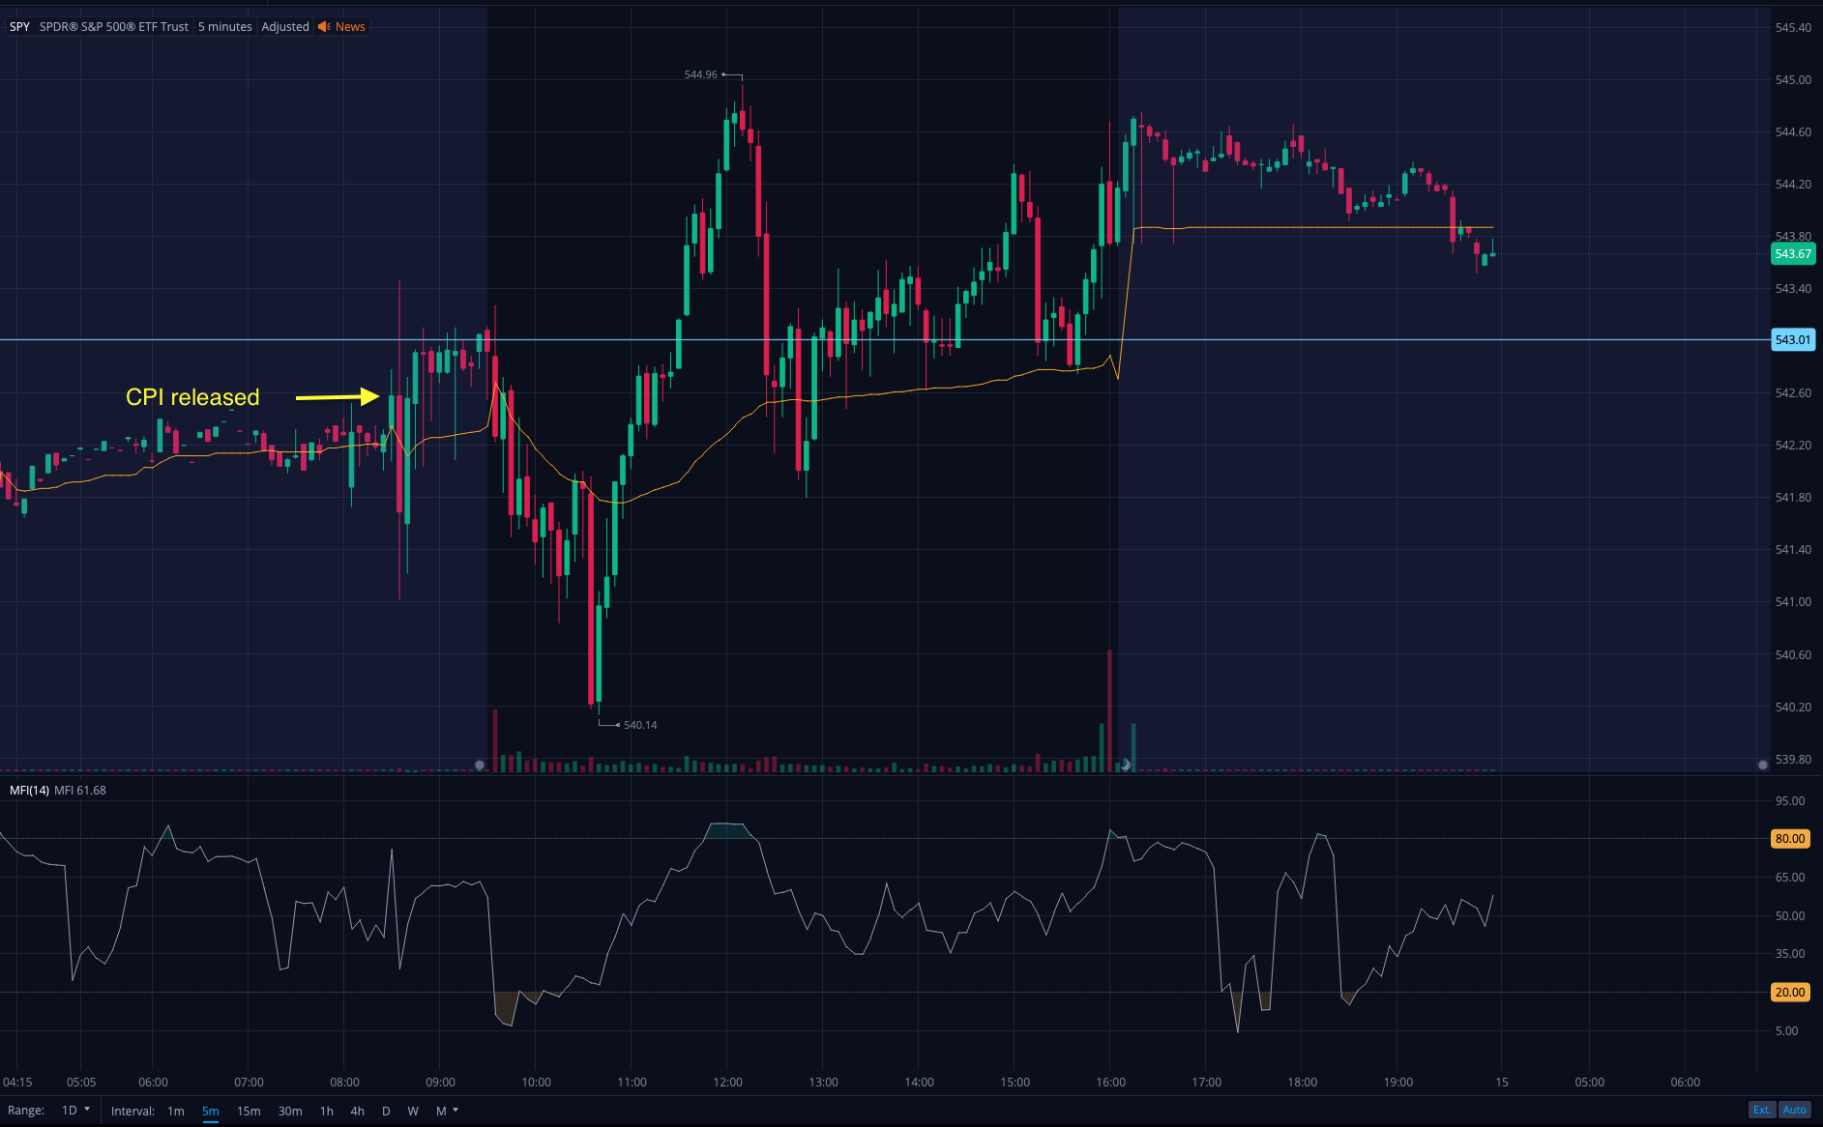Click the News megaphone icon
This screenshot has width=1823, height=1127.
tap(324, 27)
